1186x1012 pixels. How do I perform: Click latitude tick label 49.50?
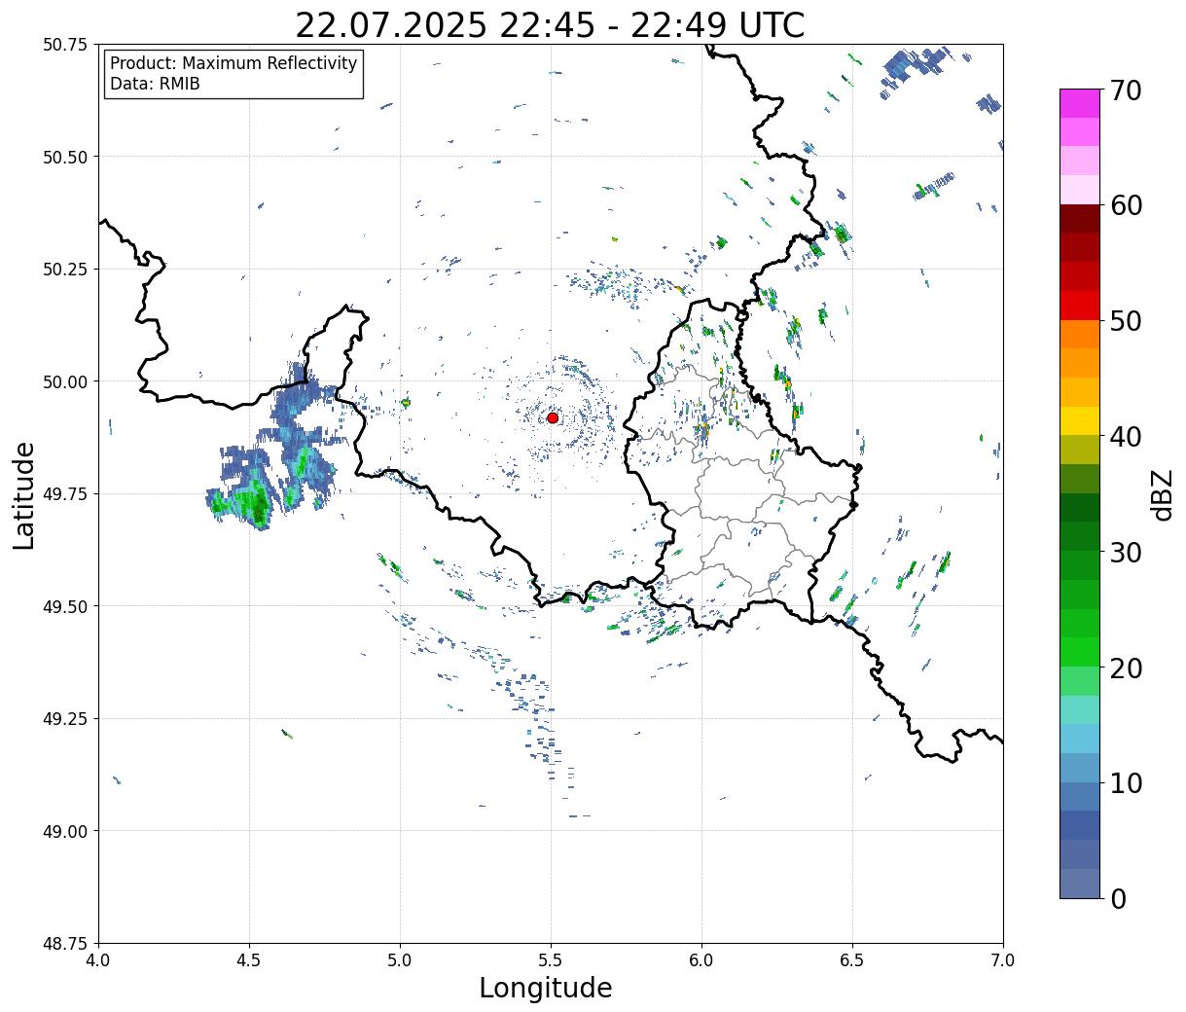[66, 606]
